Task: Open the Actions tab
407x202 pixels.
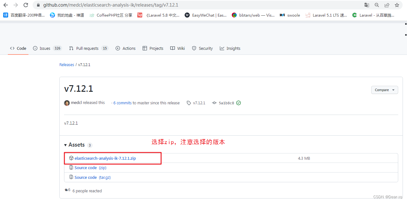Action: (x=126, y=48)
